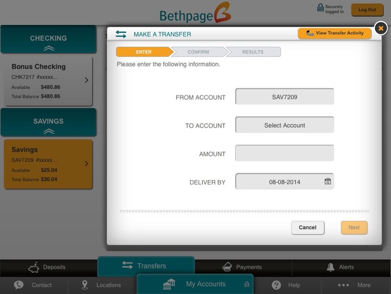Image resolution: width=391 pixels, height=294 pixels.
Task: Select the Results step tab
Action: tap(253, 52)
